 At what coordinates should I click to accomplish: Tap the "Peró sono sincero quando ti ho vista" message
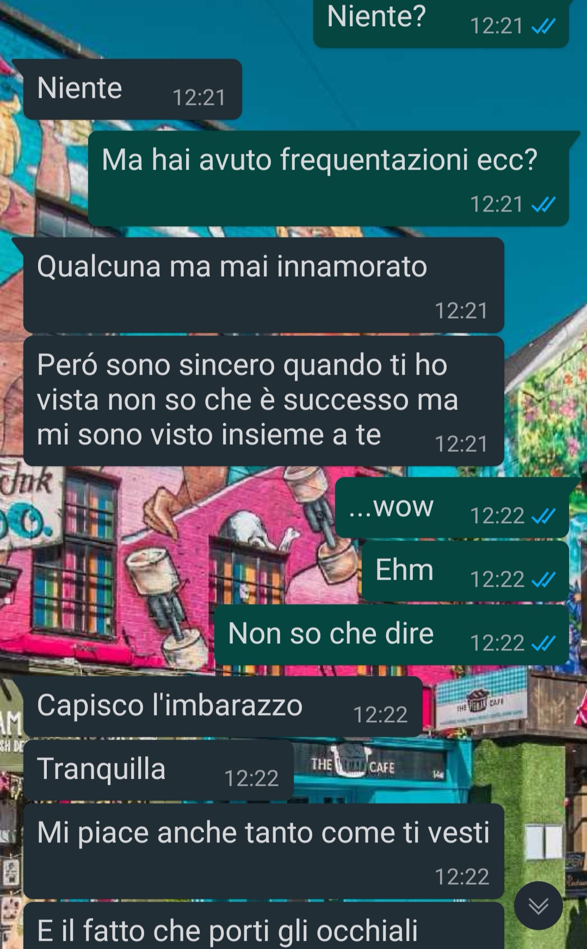(x=264, y=401)
